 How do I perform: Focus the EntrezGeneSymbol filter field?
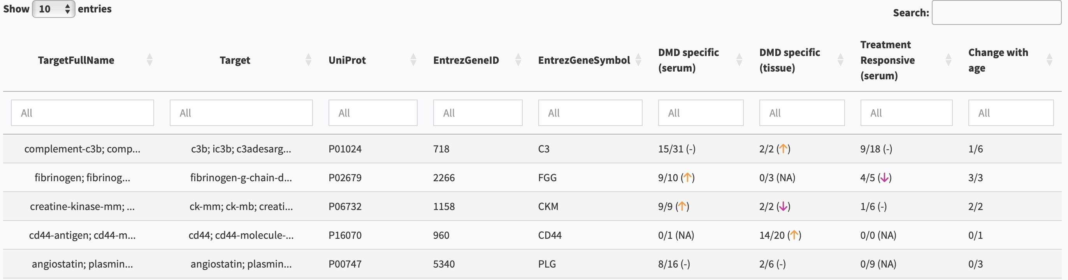(x=590, y=113)
